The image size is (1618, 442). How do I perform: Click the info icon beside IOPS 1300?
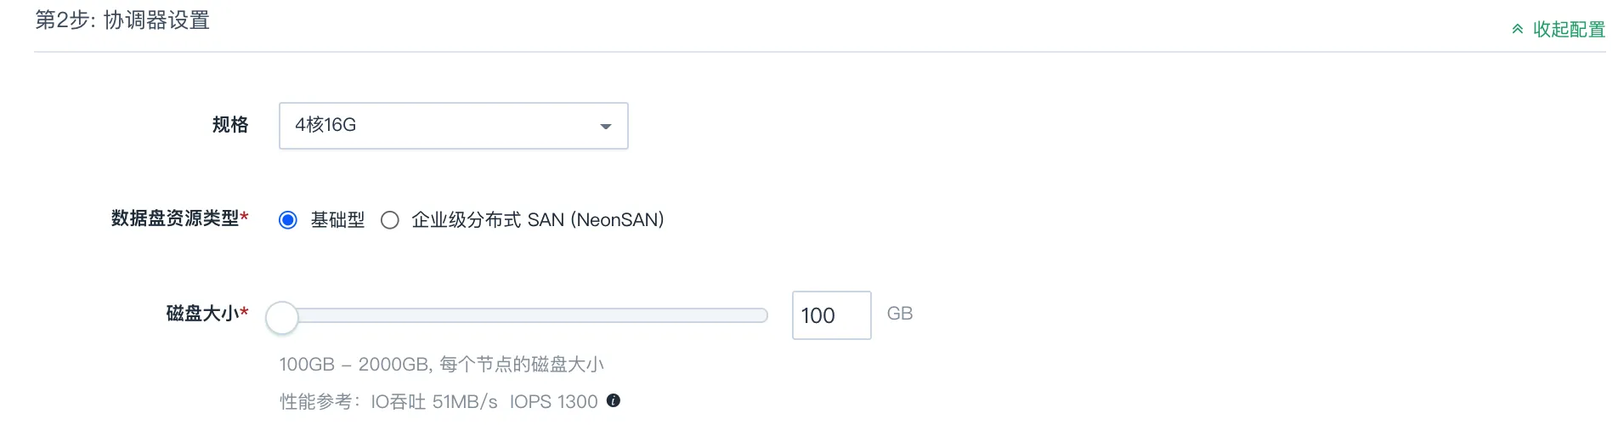[614, 400]
